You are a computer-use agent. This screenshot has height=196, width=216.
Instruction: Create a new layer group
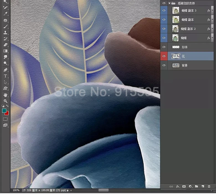(x=197, y=186)
